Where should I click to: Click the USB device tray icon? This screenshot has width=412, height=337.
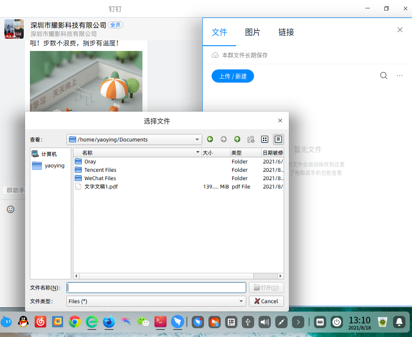248,322
